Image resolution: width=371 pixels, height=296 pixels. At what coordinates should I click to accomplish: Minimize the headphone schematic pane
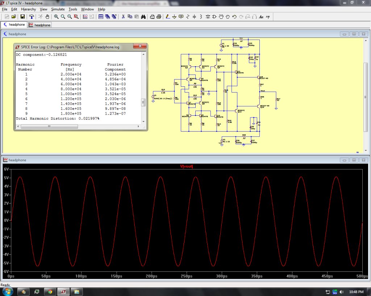[x=344, y=34]
